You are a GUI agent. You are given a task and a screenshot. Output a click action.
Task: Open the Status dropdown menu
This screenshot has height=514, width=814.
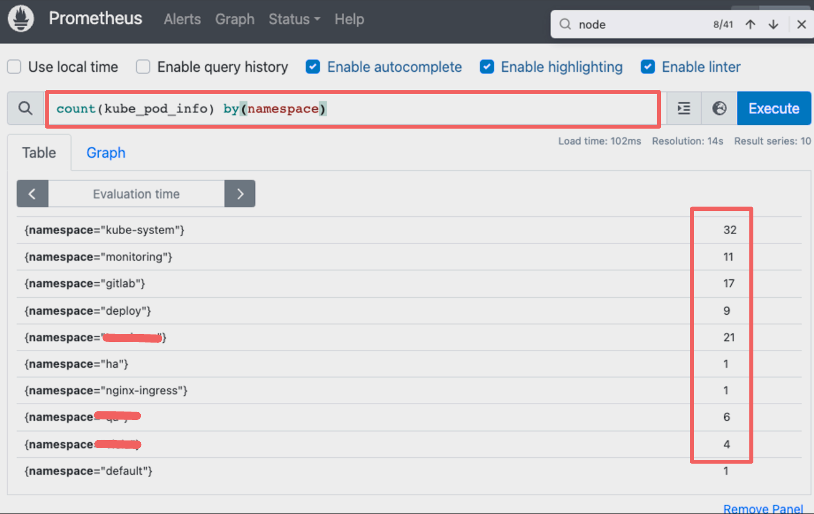294,19
